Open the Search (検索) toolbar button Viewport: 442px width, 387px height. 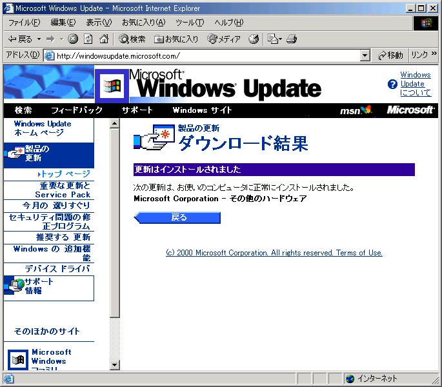tap(132, 39)
